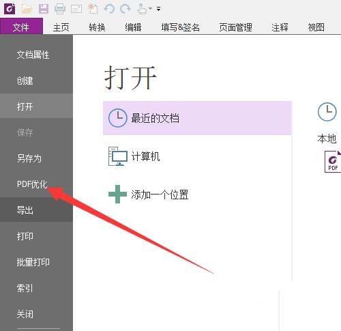Open the recent PDF file thumbnail
Viewport: 341px width, 331px height.
(333, 162)
